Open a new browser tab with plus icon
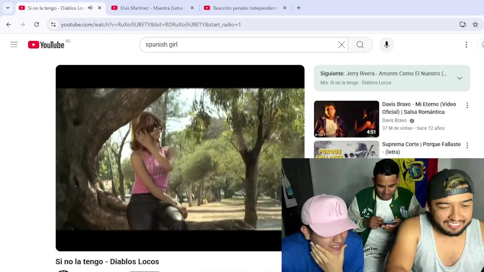This screenshot has height=272, width=484. [x=298, y=8]
